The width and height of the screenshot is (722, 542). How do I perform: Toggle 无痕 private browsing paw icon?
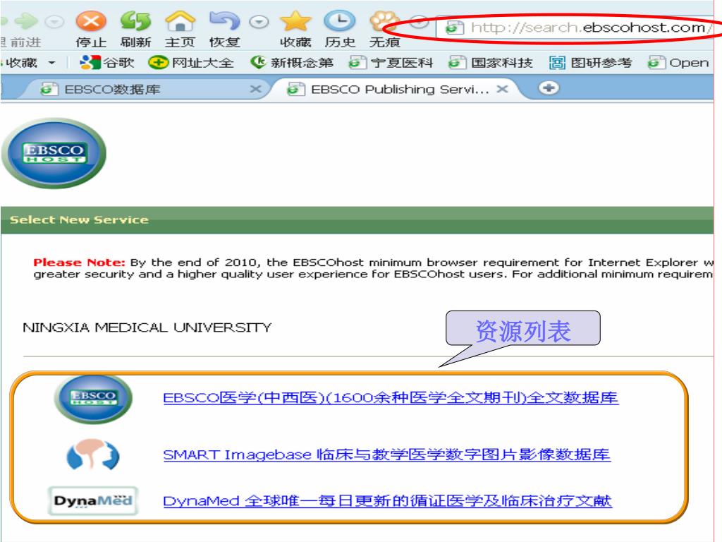pyautogui.click(x=384, y=21)
